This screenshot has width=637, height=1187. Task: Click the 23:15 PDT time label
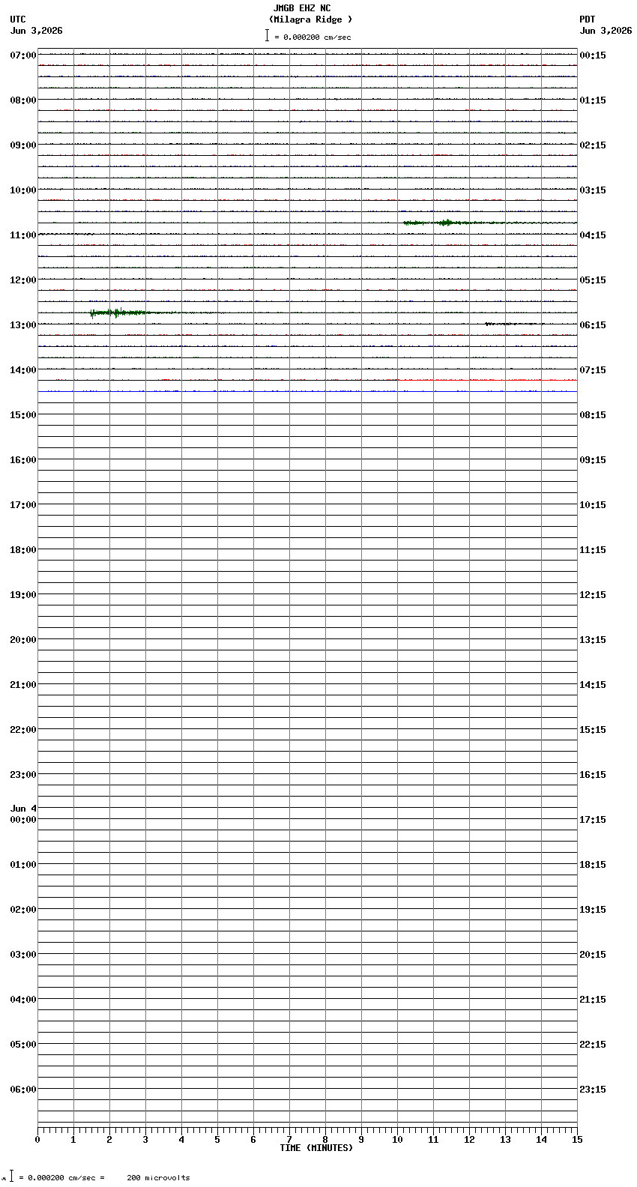point(593,1090)
